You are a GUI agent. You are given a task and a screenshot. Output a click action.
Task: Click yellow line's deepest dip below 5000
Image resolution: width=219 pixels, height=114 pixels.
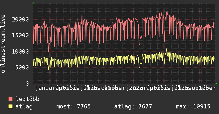48,69
